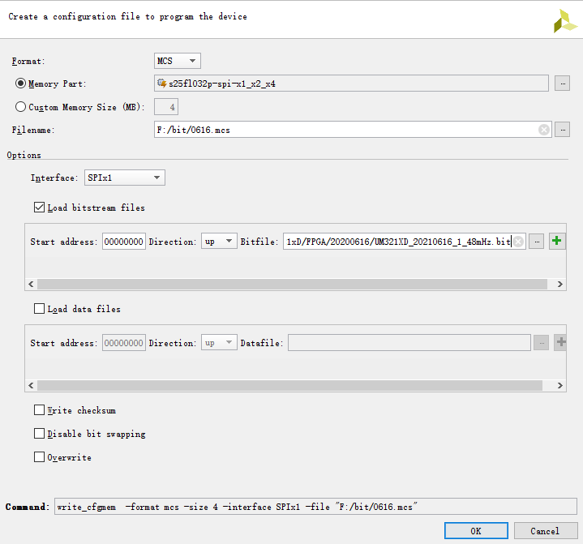Viewport: 583px width, 544px height.
Task: Click the Memory Part text field
Action: click(x=351, y=84)
